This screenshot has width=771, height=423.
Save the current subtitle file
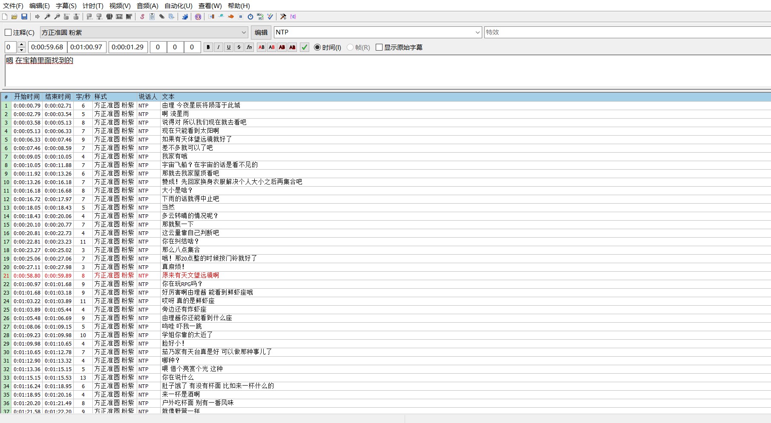coord(24,17)
